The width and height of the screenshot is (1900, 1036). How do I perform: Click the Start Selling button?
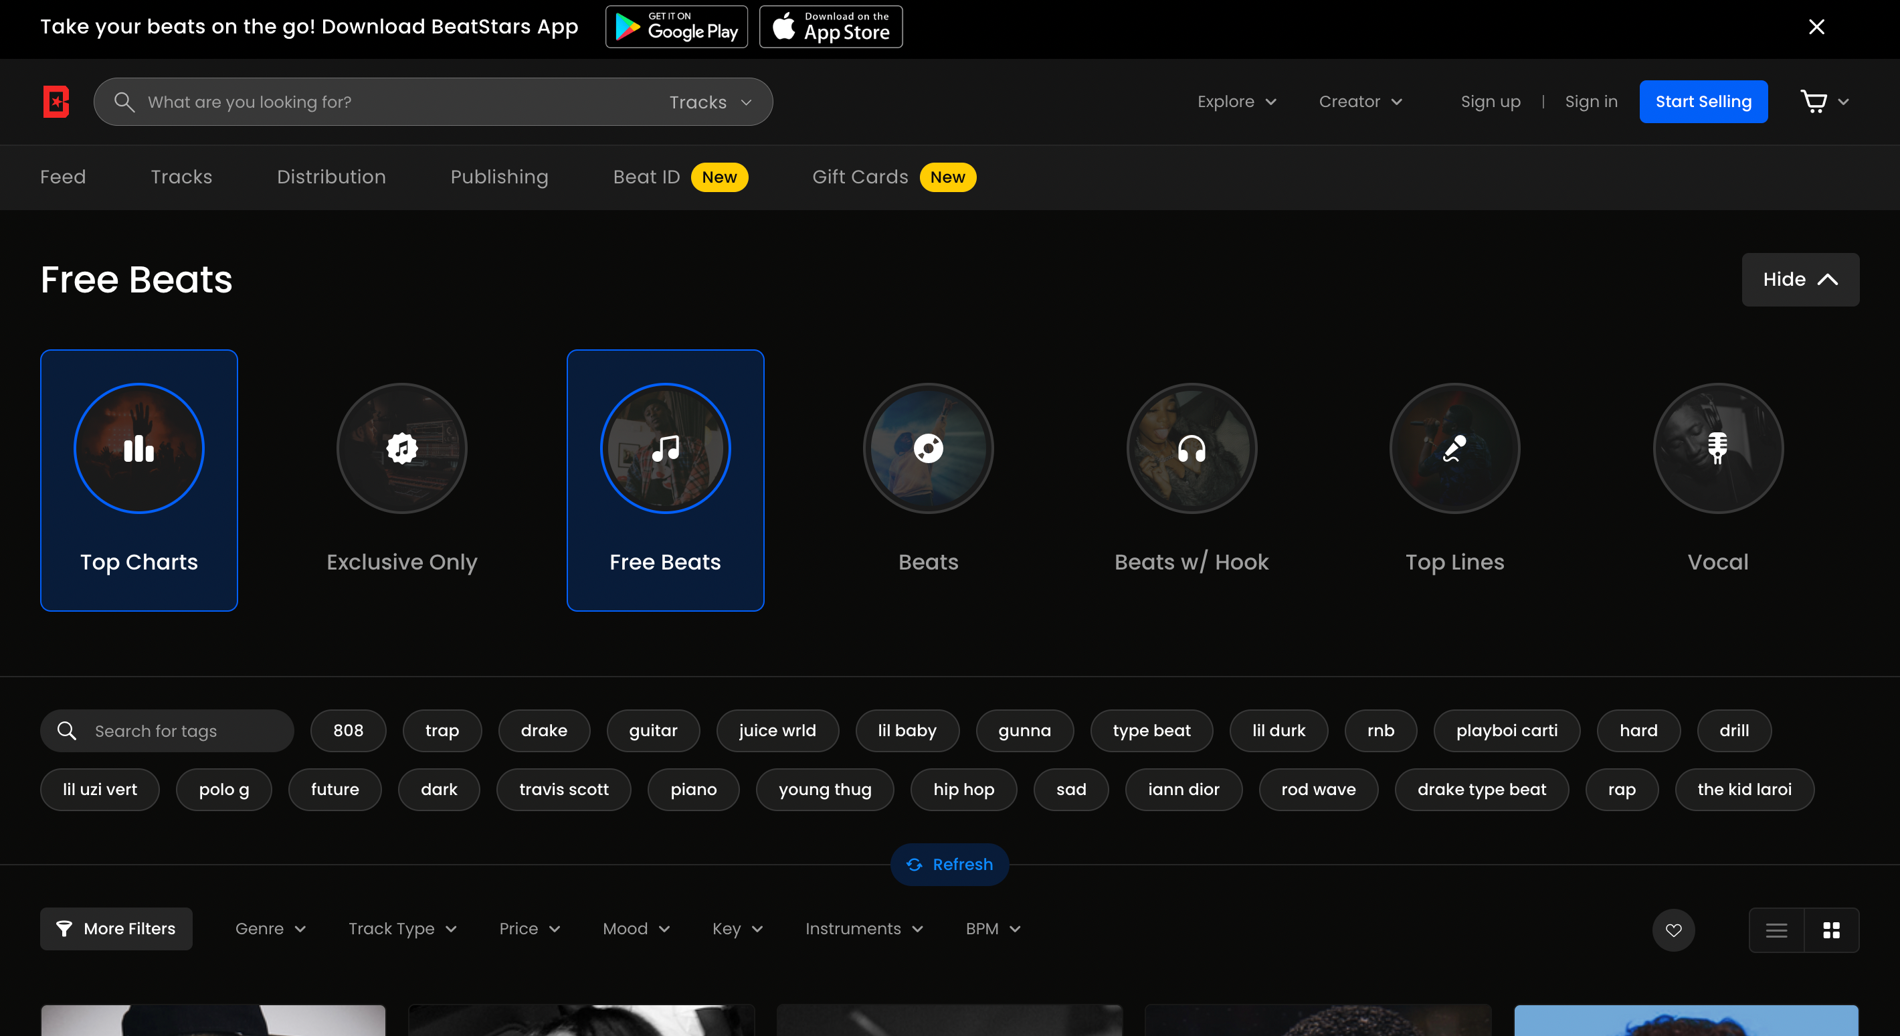1703,101
